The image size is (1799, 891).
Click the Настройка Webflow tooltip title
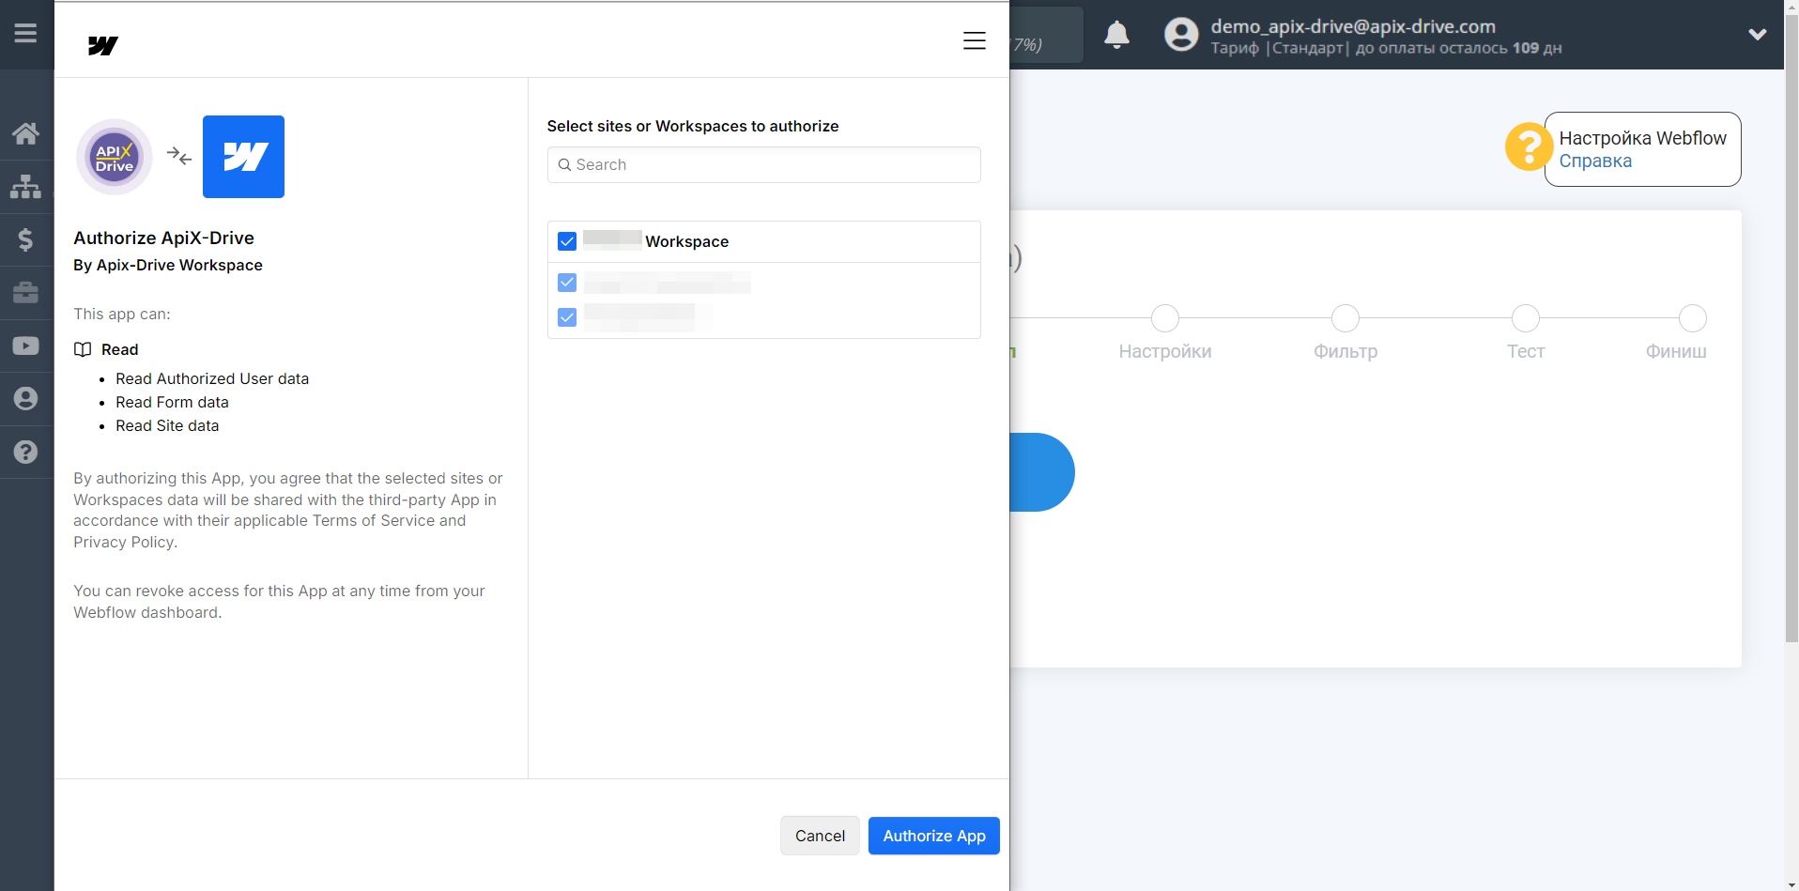(x=1642, y=138)
